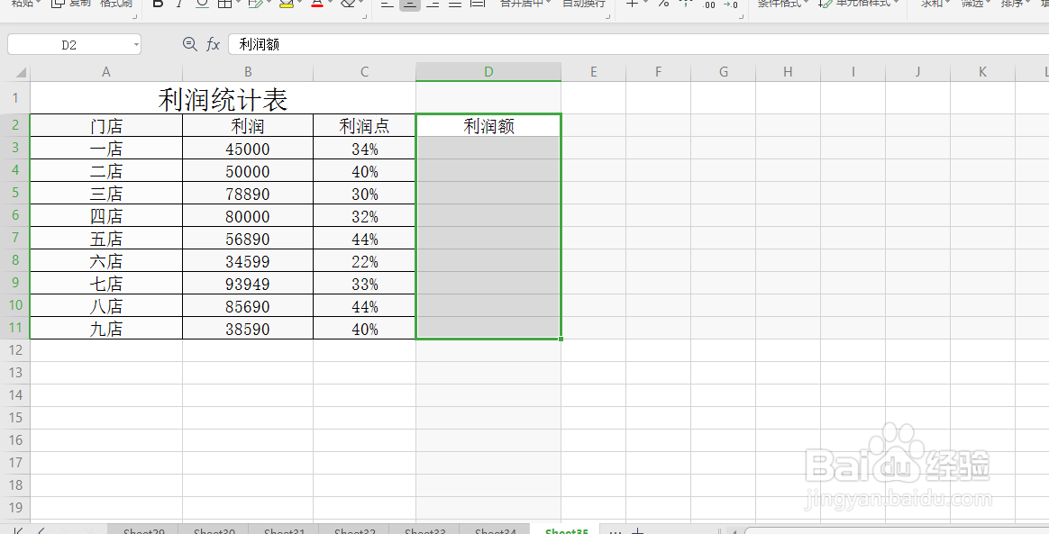Click the cell 一店
The height and width of the screenshot is (534, 1049).
tap(105, 149)
